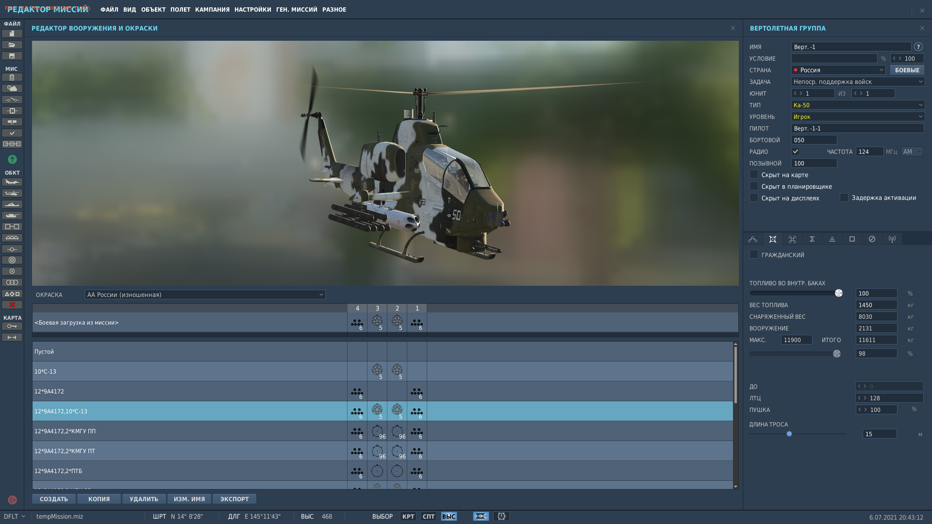Open the radio antenna tab icon

[x=892, y=239]
